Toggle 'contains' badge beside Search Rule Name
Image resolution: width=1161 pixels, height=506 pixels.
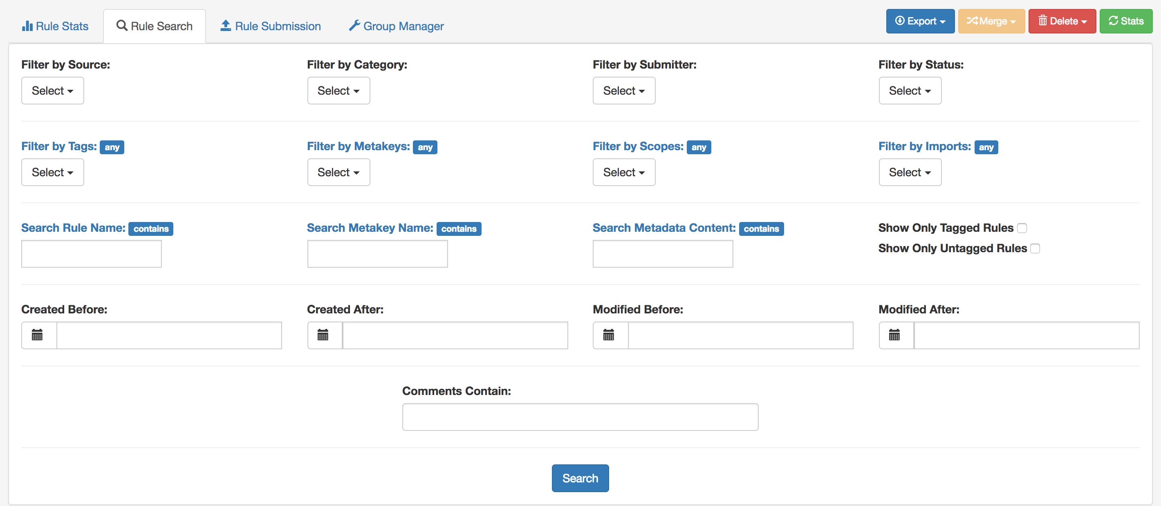pos(150,229)
